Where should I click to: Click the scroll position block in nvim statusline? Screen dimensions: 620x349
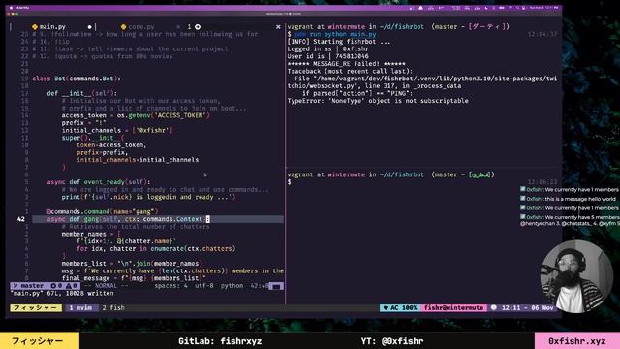276,286
